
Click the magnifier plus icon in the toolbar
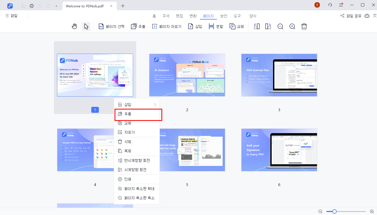pos(292,26)
